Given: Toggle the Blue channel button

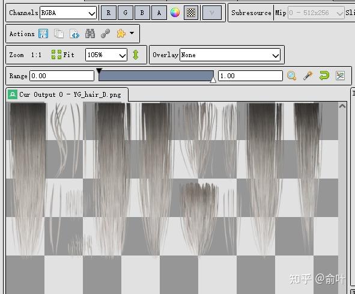Looking at the screenshot, I should coord(142,13).
